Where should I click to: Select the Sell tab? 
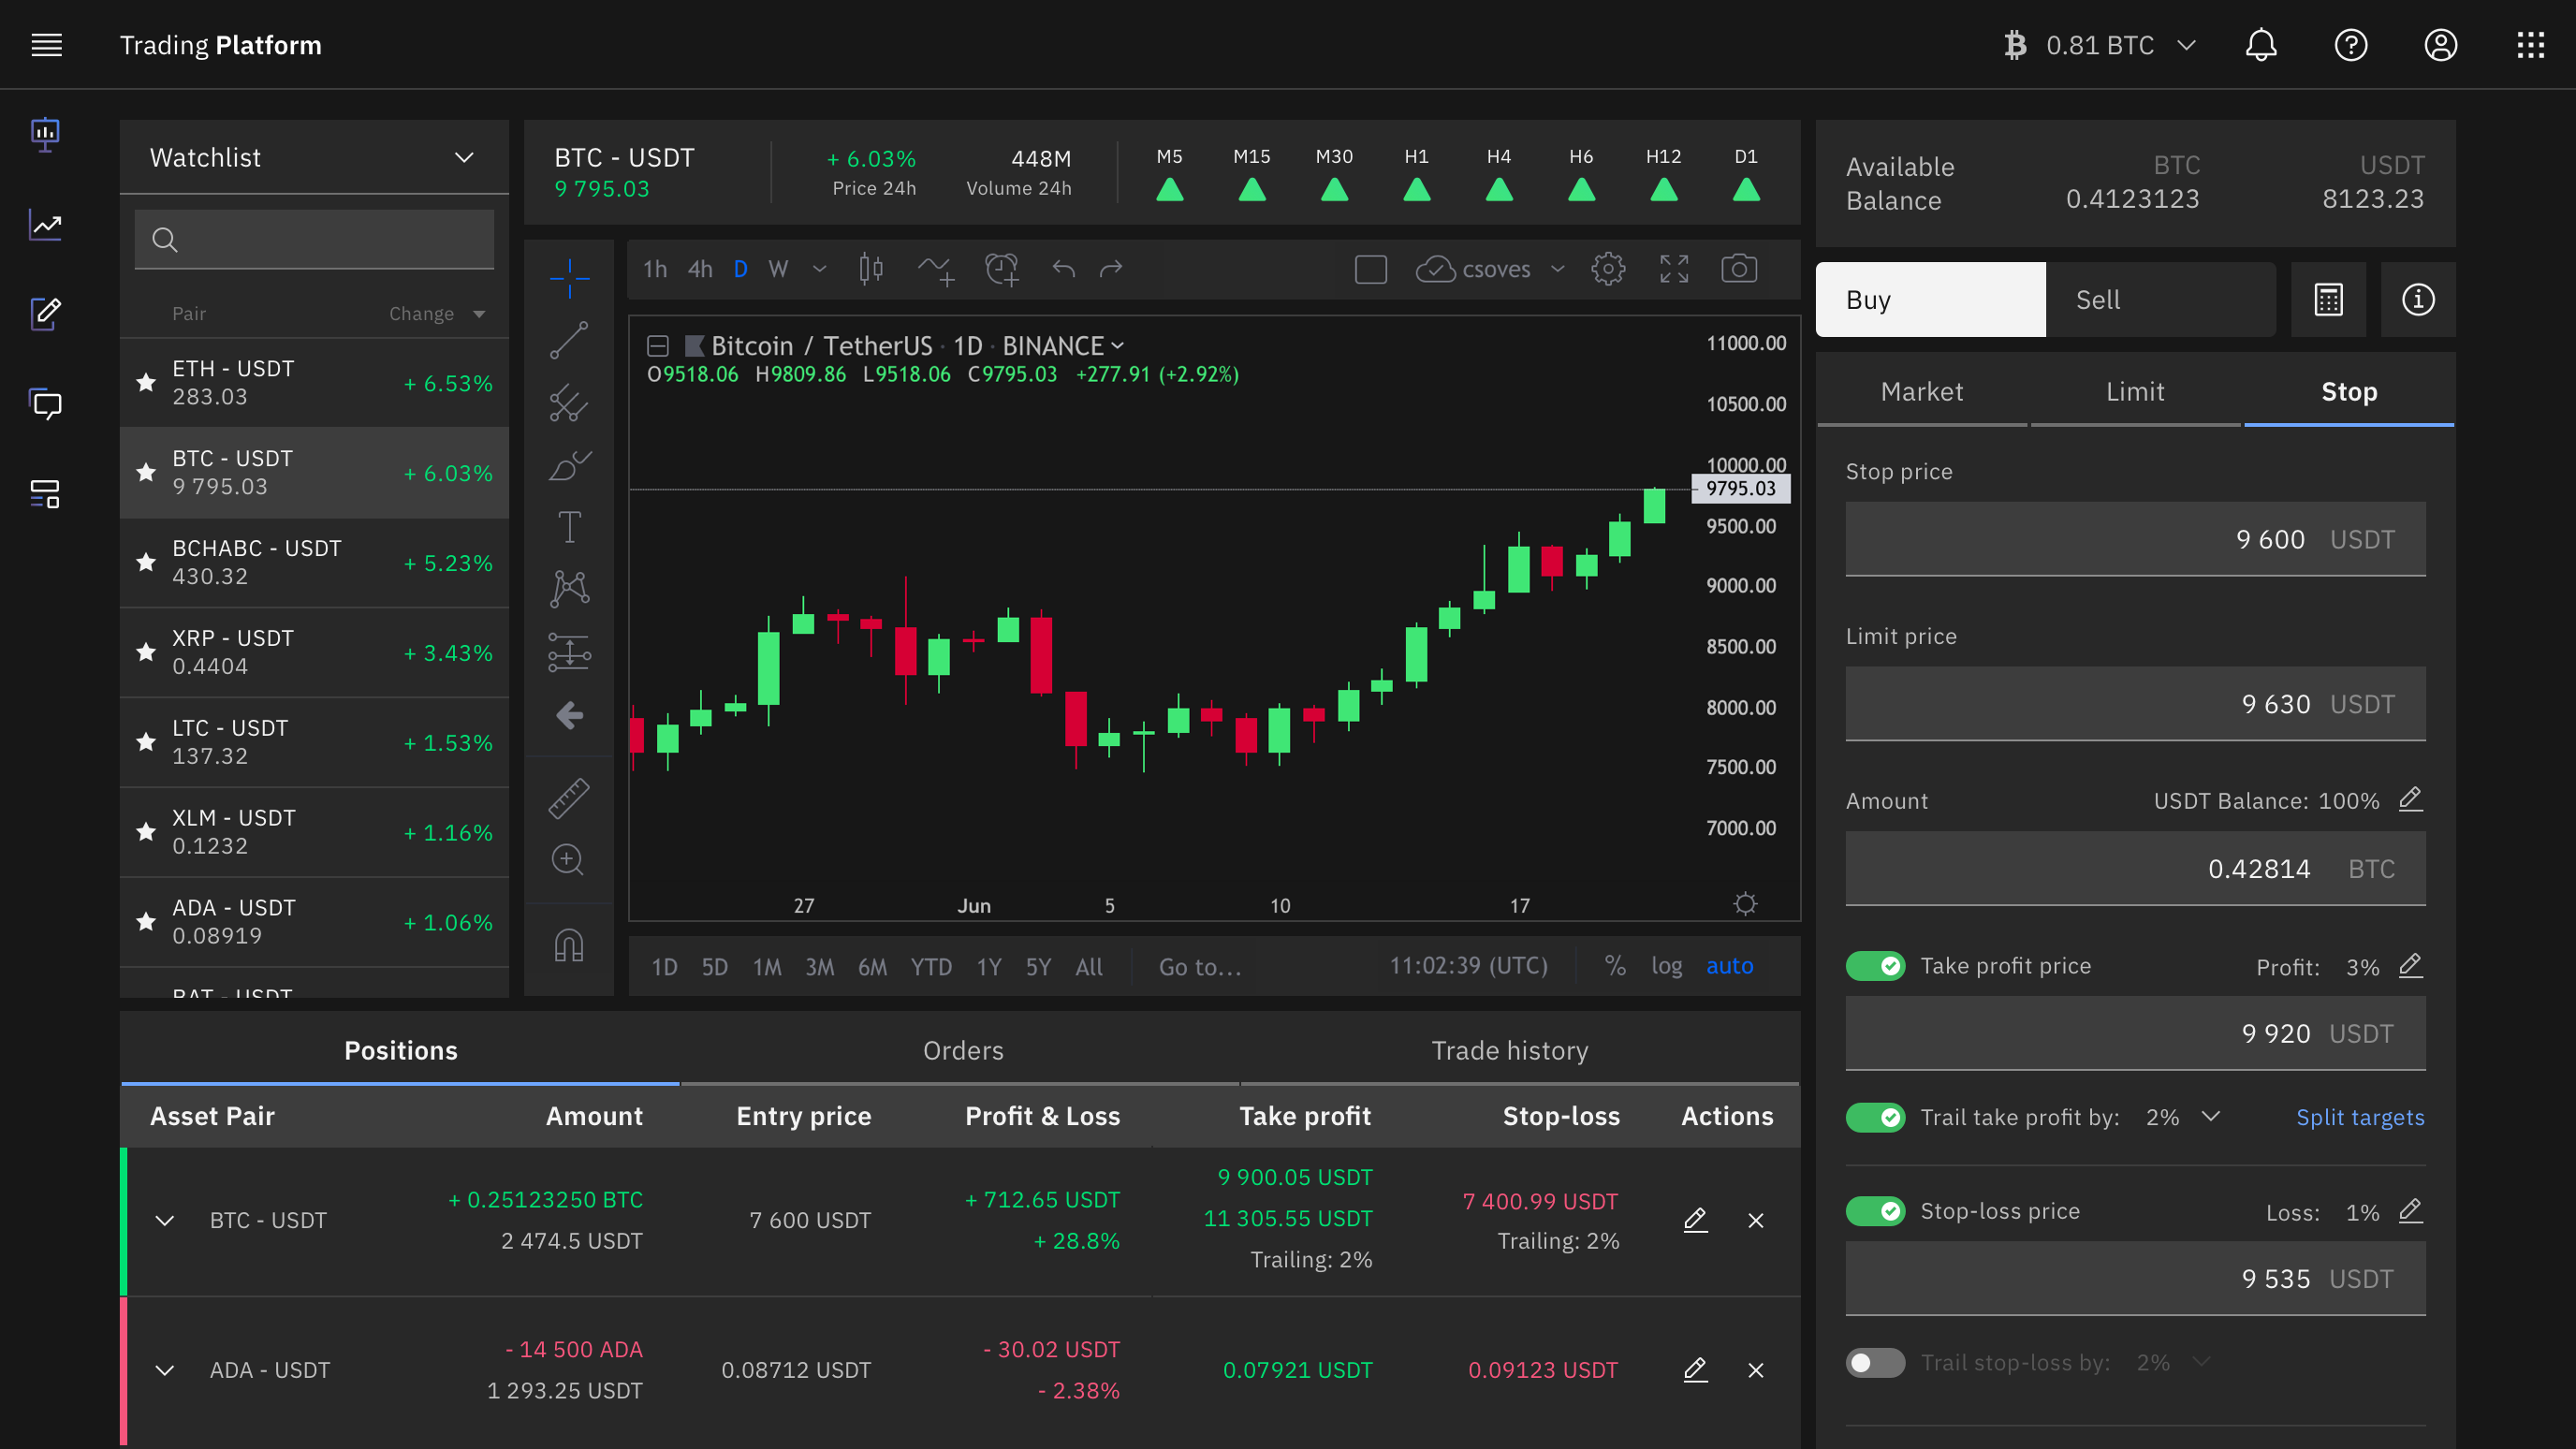point(2162,300)
